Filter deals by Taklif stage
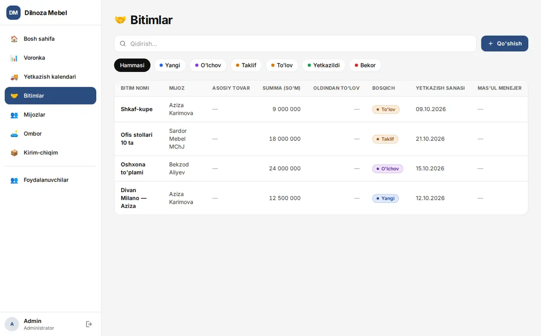 pyautogui.click(x=246, y=65)
